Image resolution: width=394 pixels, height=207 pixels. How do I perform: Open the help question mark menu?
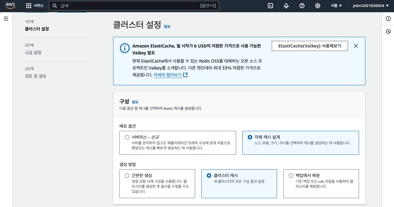tap(302, 6)
